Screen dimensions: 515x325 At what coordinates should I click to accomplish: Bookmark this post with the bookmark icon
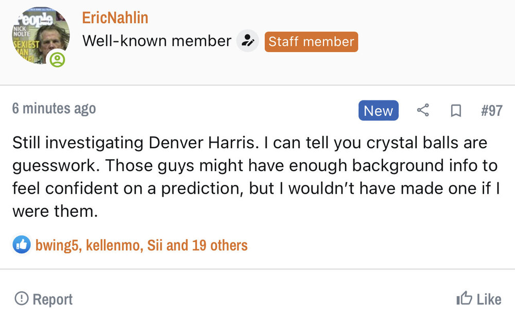point(456,111)
